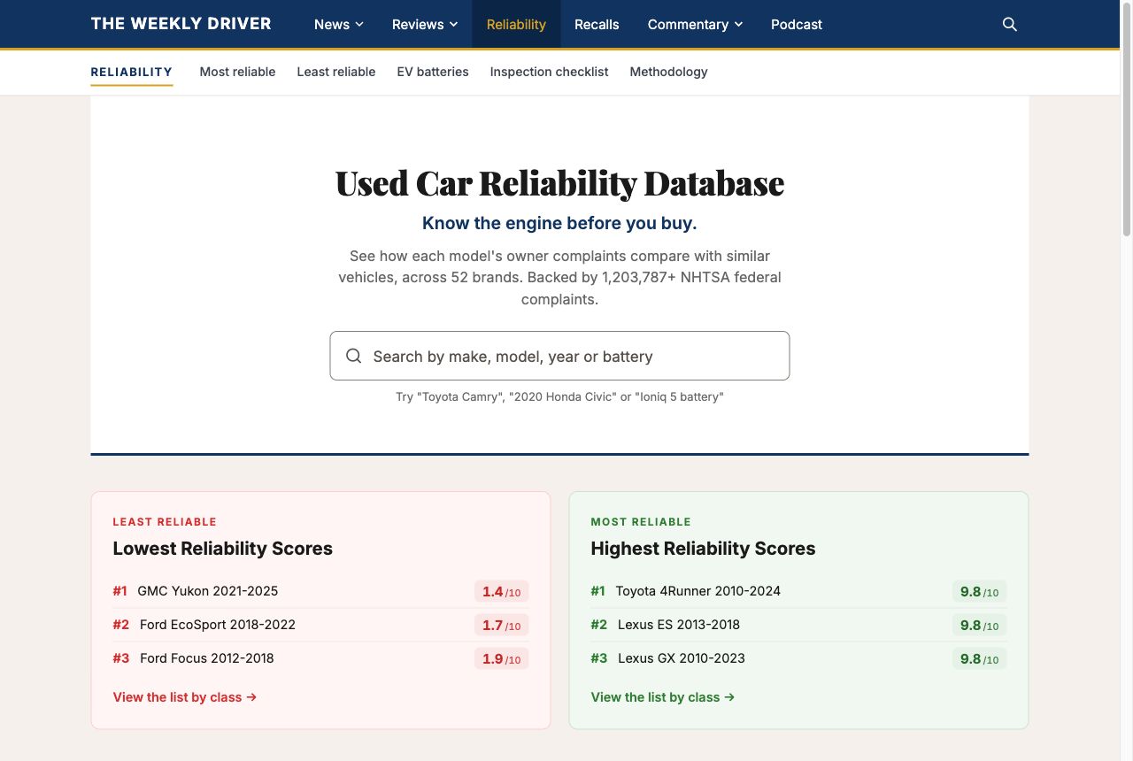Click the green 'View the list by class' link
Viewport: 1133px width, 761px height.
click(663, 697)
